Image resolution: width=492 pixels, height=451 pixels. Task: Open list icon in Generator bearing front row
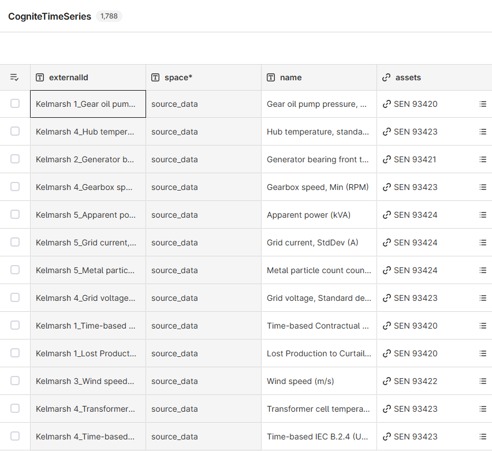pos(483,159)
